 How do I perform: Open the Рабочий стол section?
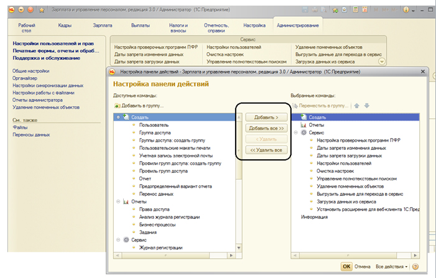click(x=27, y=28)
